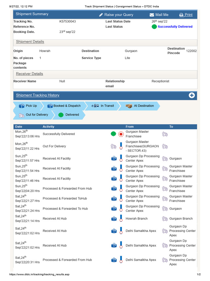Click delivery scooter icon in Out For Delivery row
Viewport: 210px width, 281px height.
[113, 146]
